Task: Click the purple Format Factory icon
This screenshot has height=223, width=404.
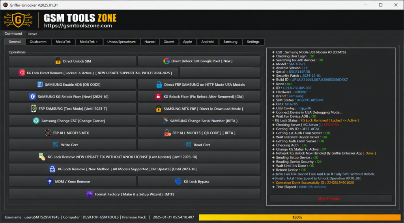Action: click(90, 194)
